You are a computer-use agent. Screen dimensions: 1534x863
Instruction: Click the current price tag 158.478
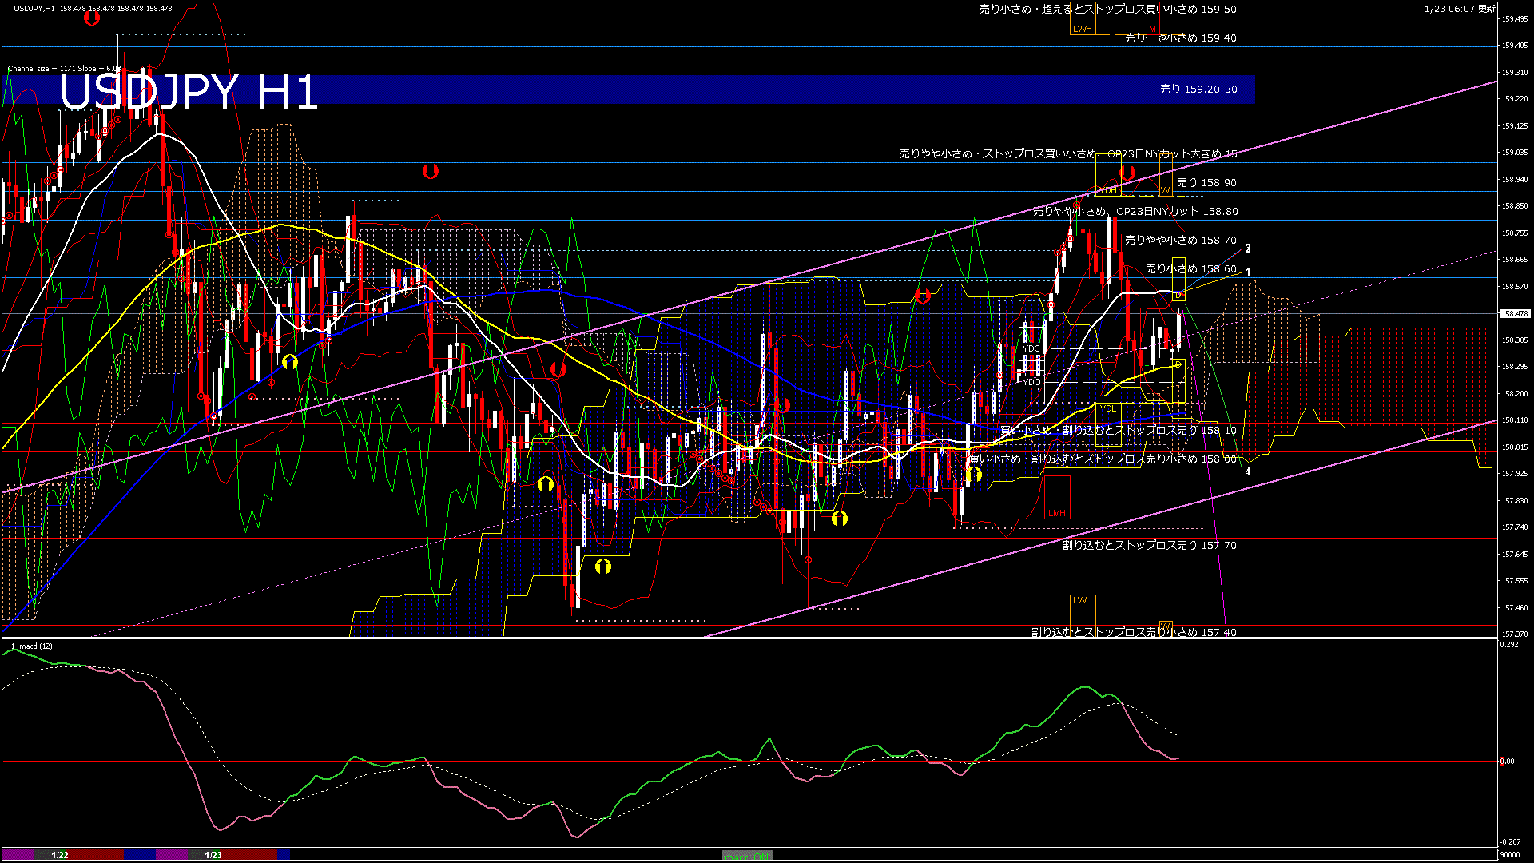[x=1514, y=314]
